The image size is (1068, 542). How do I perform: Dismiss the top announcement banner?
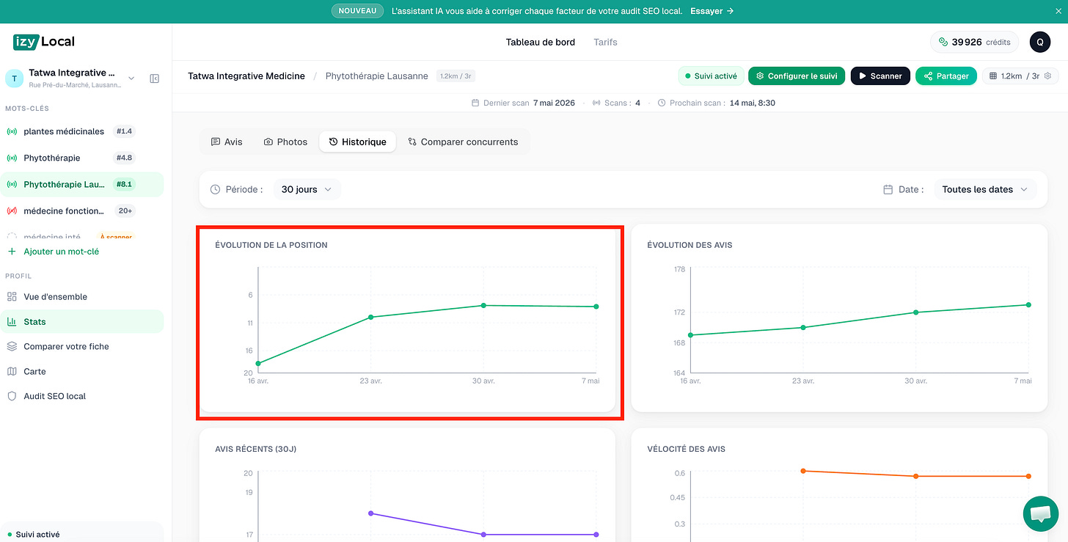[1058, 11]
